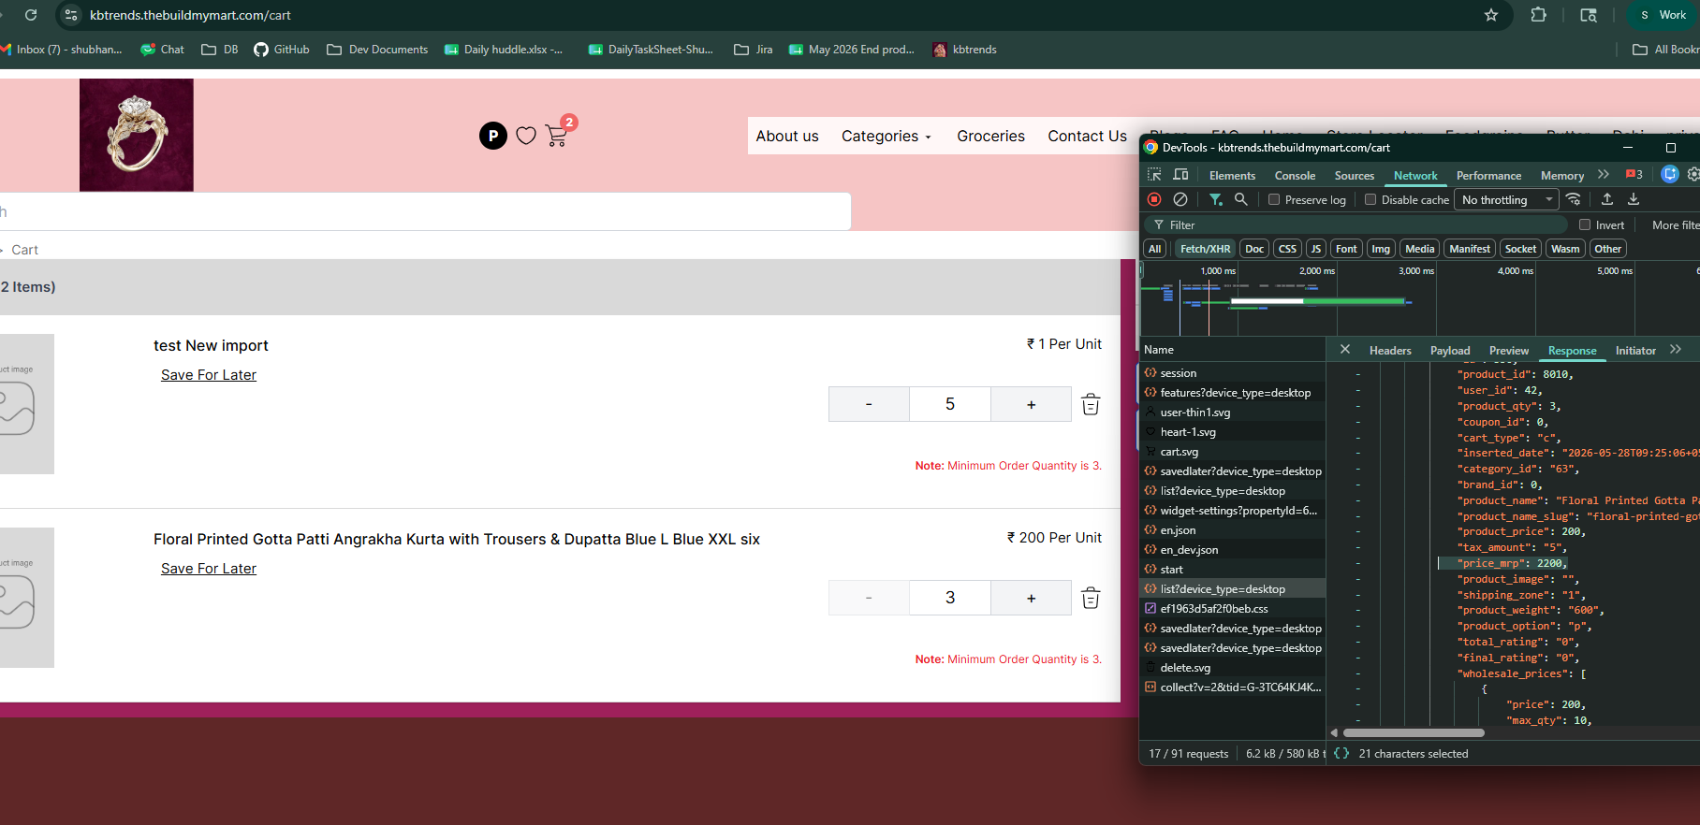Open the Chat bookmark
The width and height of the screenshot is (1700, 825).
pos(162,50)
